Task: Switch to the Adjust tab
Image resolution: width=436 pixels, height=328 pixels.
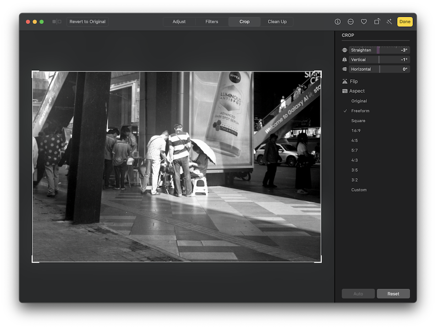Action: [179, 22]
